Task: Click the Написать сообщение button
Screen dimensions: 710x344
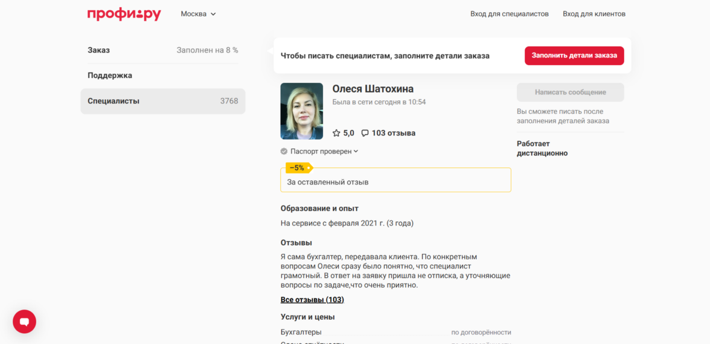Action: point(570,92)
